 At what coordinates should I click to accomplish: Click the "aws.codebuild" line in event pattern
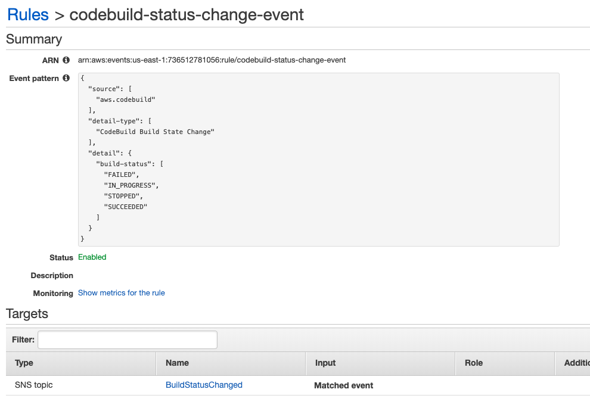click(x=125, y=99)
